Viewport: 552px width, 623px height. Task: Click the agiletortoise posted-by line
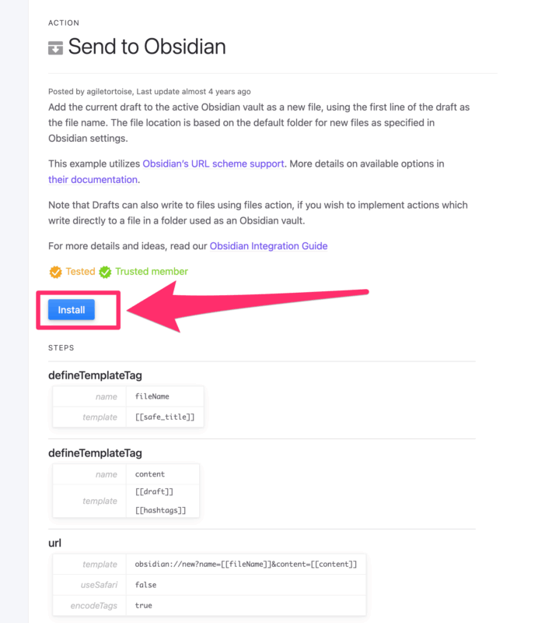149,92
